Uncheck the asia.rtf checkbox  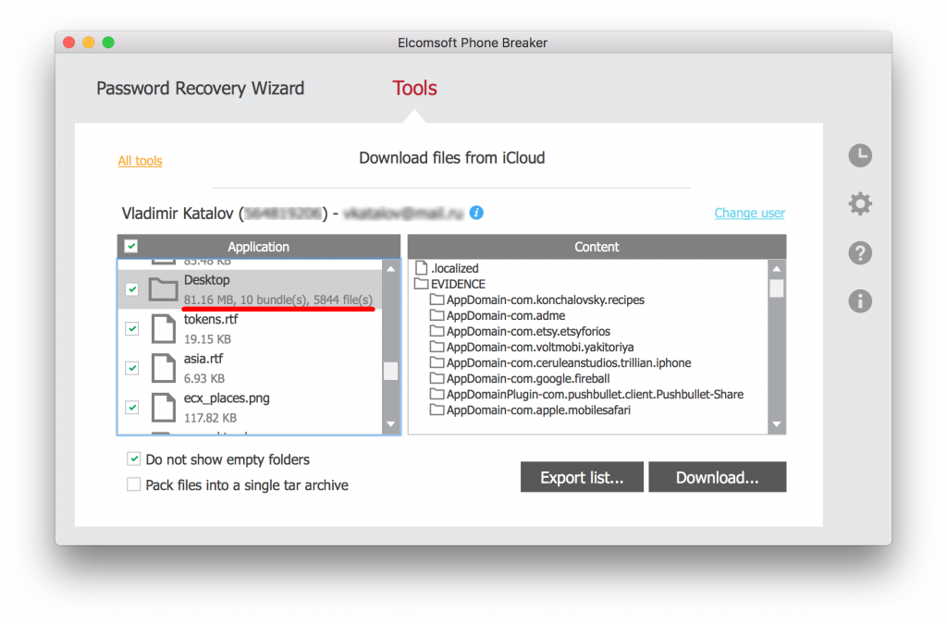131,368
